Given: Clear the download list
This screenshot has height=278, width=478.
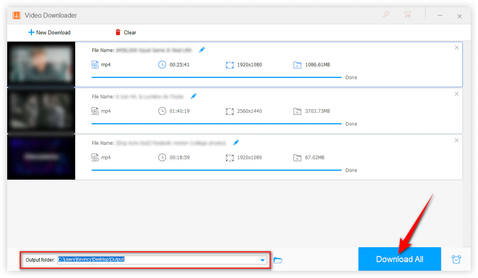Looking at the screenshot, I should click(x=125, y=32).
